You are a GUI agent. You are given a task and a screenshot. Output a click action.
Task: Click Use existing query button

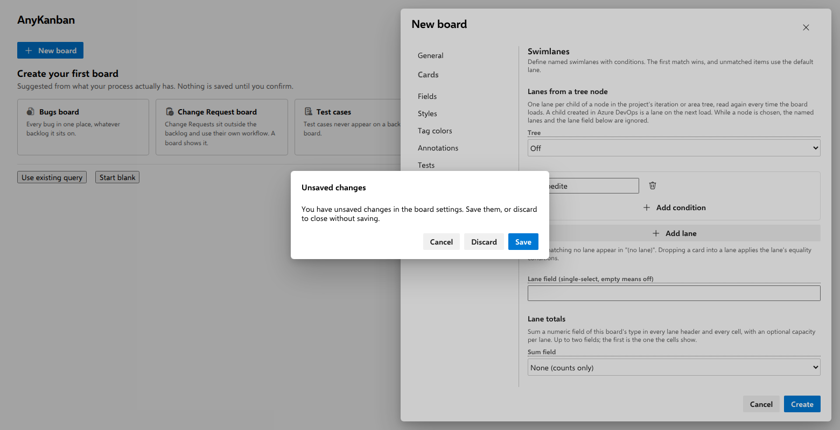tap(52, 177)
